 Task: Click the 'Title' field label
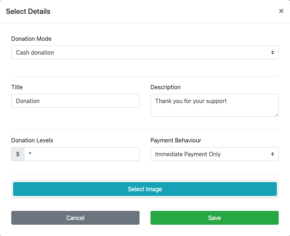pos(17,87)
